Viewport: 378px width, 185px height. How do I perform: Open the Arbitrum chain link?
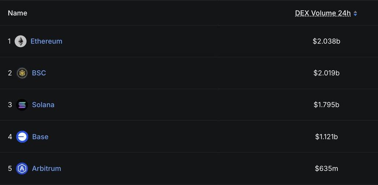(47, 169)
